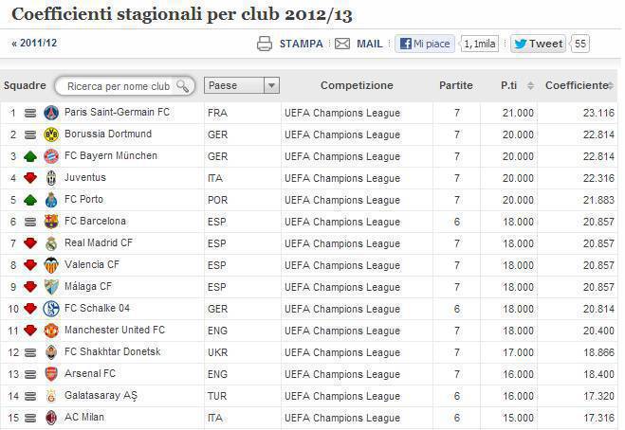Image resolution: width=625 pixels, height=430 pixels.
Task: Click the printer STAMPA icon
Action: pos(265,44)
